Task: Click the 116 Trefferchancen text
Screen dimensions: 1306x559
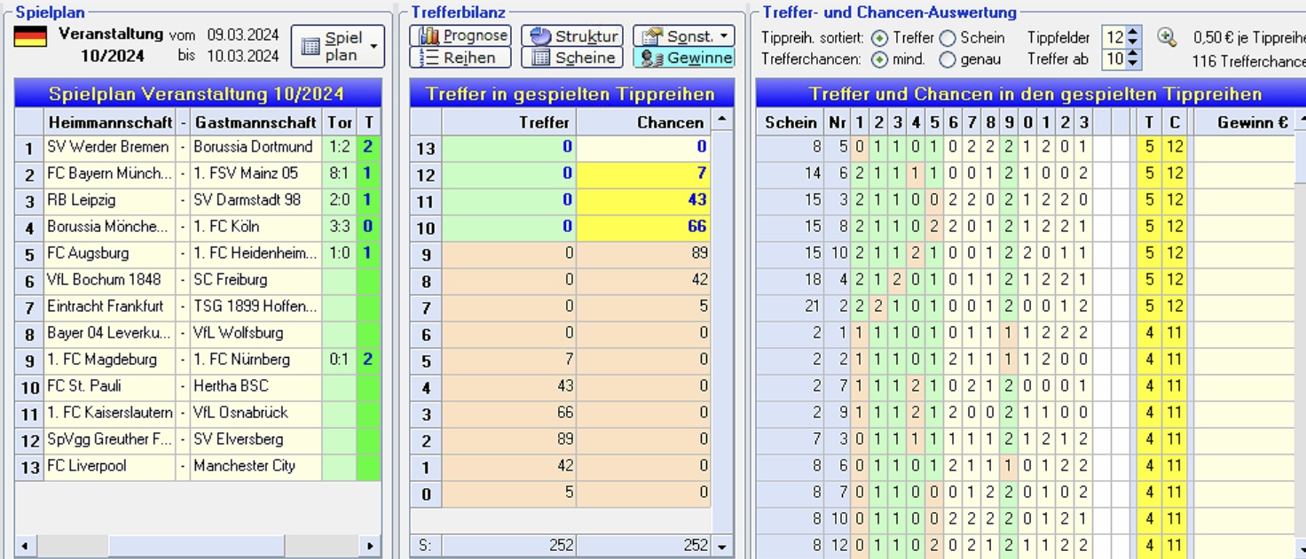Action: (x=1249, y=60)
